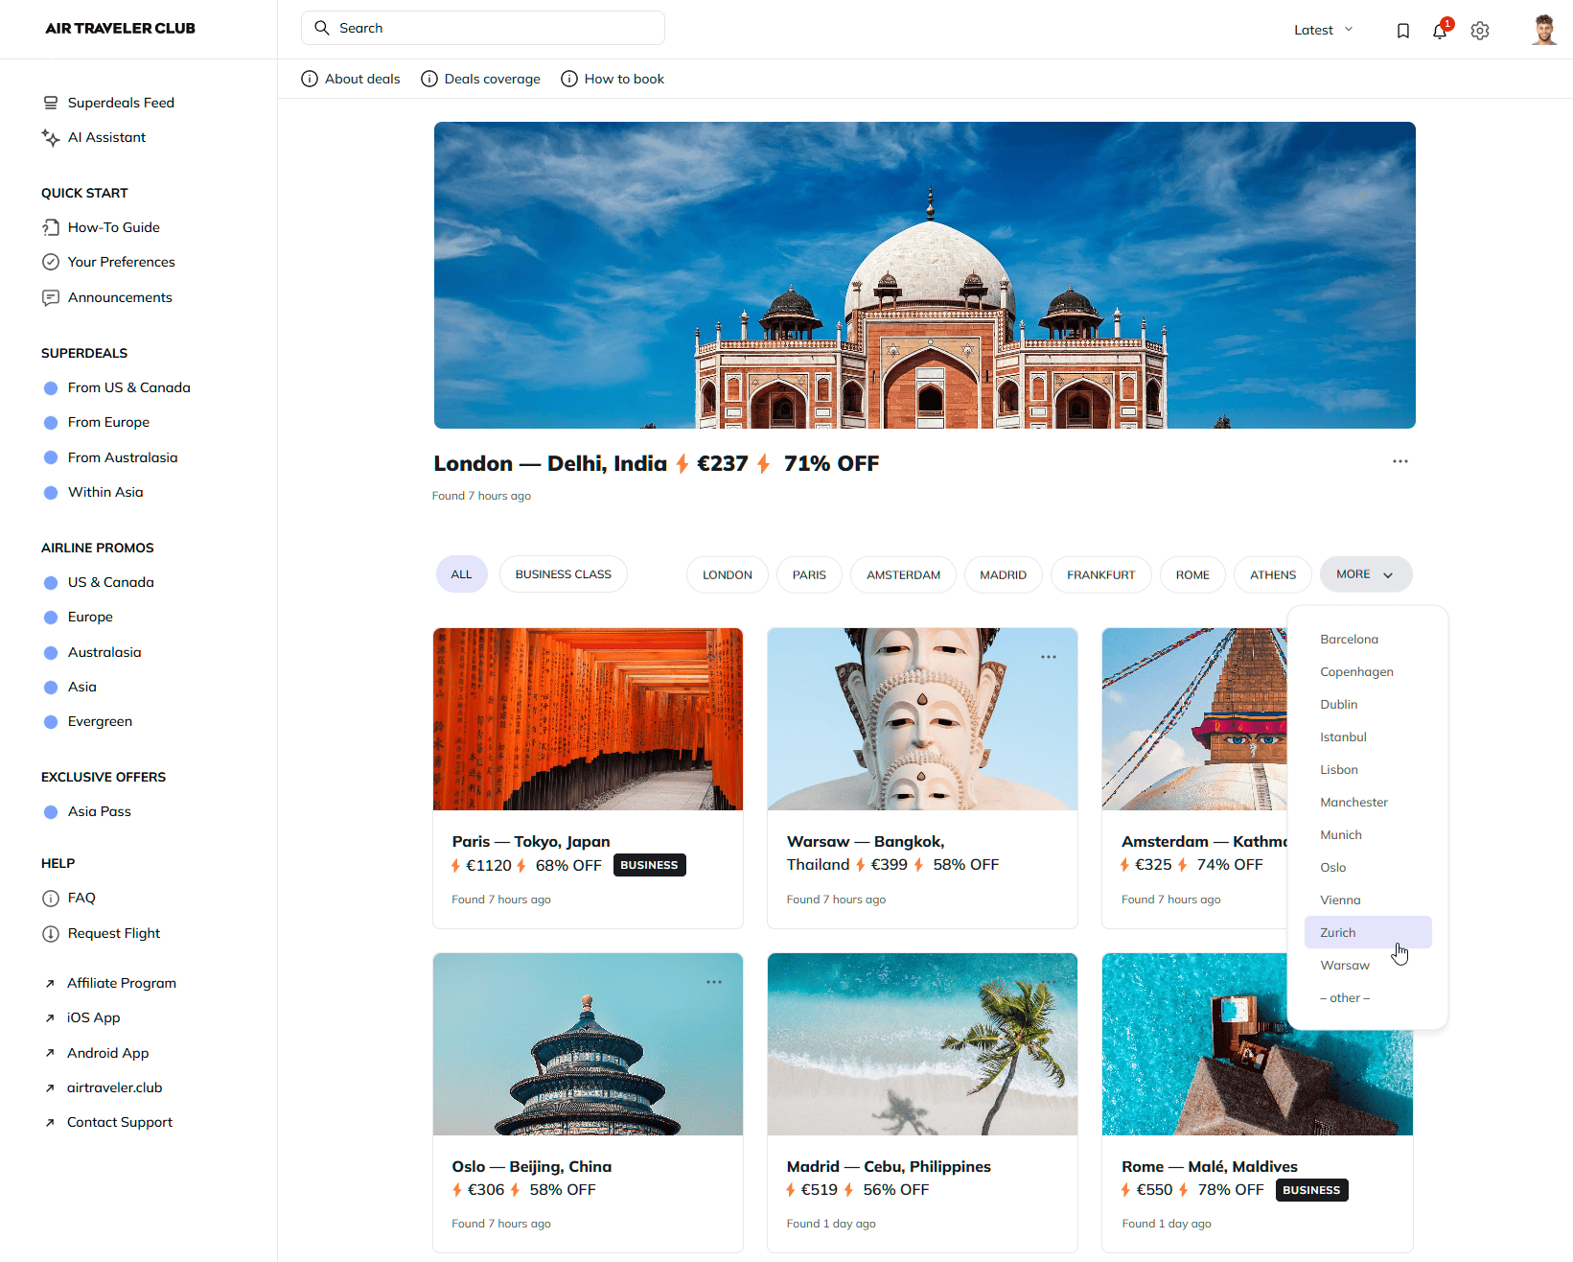The height and width of the screenshot is (1262, 1573).
Task: Toggle the Business Class filter
Action: click(x=563, y=574)
